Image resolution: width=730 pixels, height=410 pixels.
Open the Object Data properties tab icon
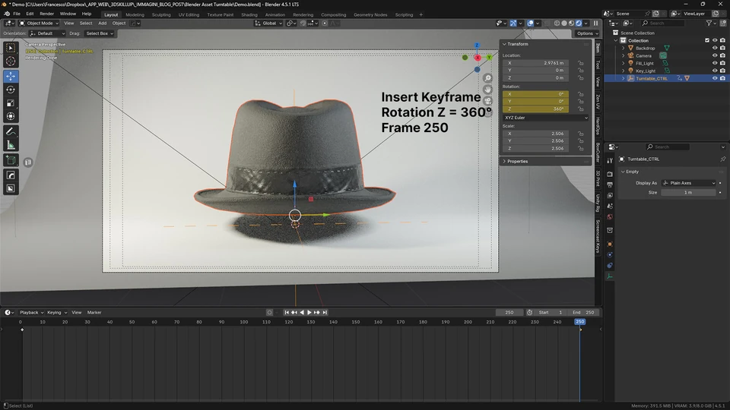coord(610,276)
